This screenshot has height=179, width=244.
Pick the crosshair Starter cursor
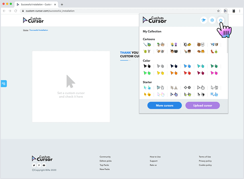pos(187,88)
